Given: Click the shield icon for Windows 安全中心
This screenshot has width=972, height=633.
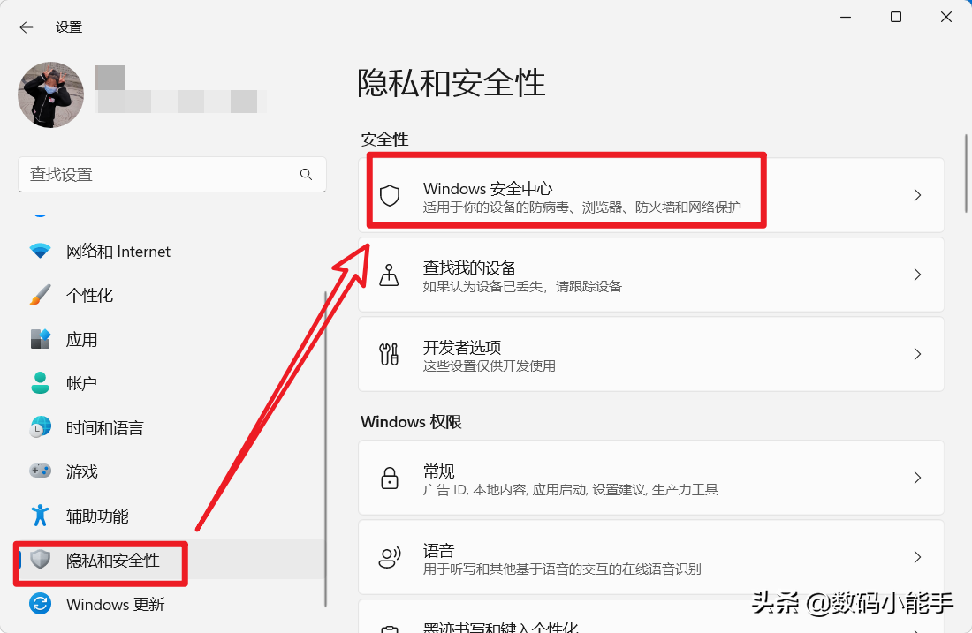Looking at the screenshot, I should coord(390,196).
